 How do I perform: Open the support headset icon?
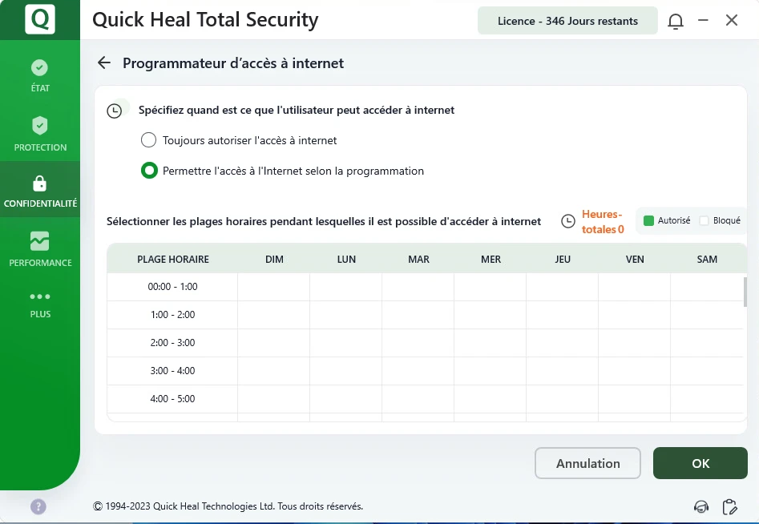(701, 506)
